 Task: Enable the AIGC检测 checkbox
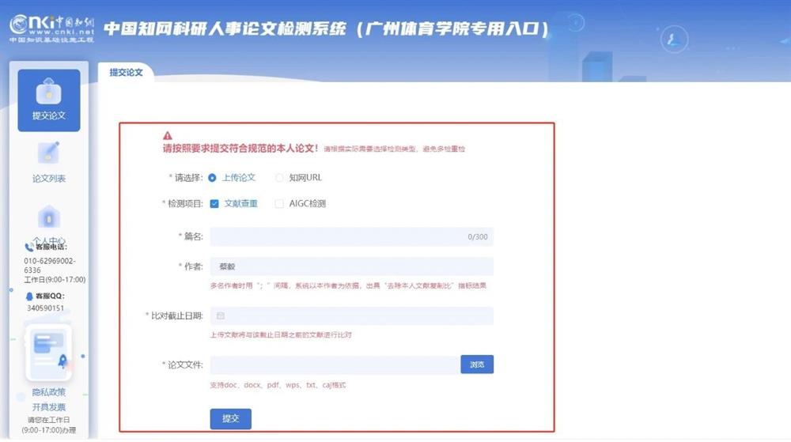coord(279,204)
